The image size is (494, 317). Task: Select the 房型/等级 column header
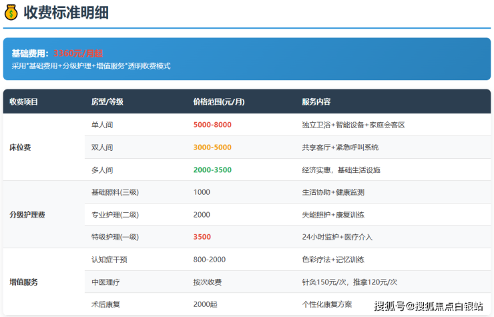pyautogui.click(x=107, y=102)
